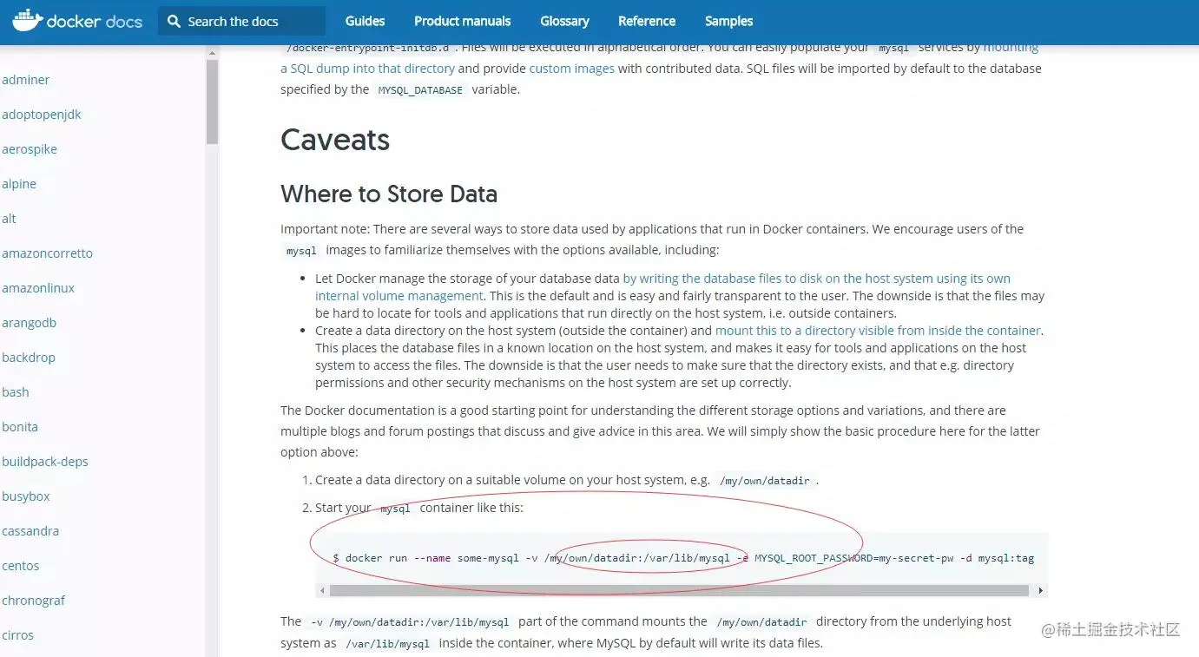The height and width of the screenshot is (657, 1199).
Task: Follow the 'custom images' link
Action: point(572,68)
